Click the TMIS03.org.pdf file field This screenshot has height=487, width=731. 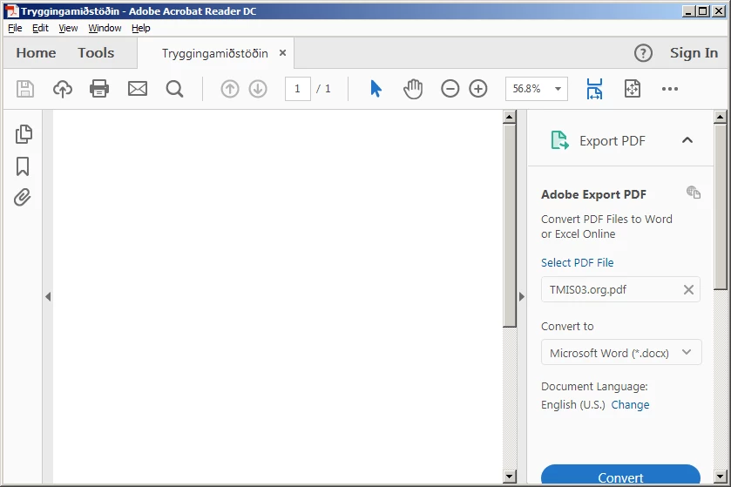pyautogui.click(x=620, y=289)
